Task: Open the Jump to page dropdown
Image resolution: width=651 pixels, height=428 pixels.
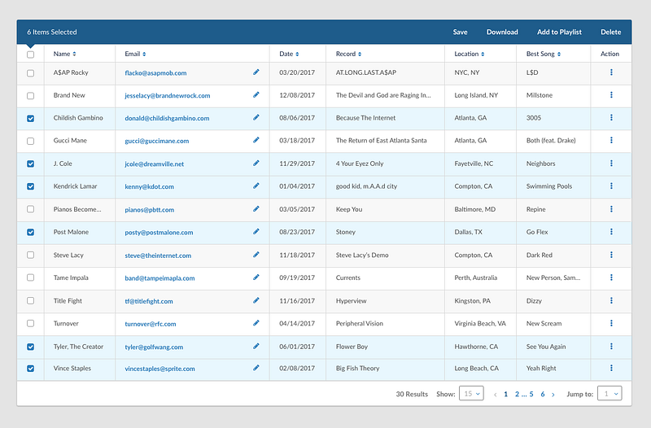Action: point(609,394)
